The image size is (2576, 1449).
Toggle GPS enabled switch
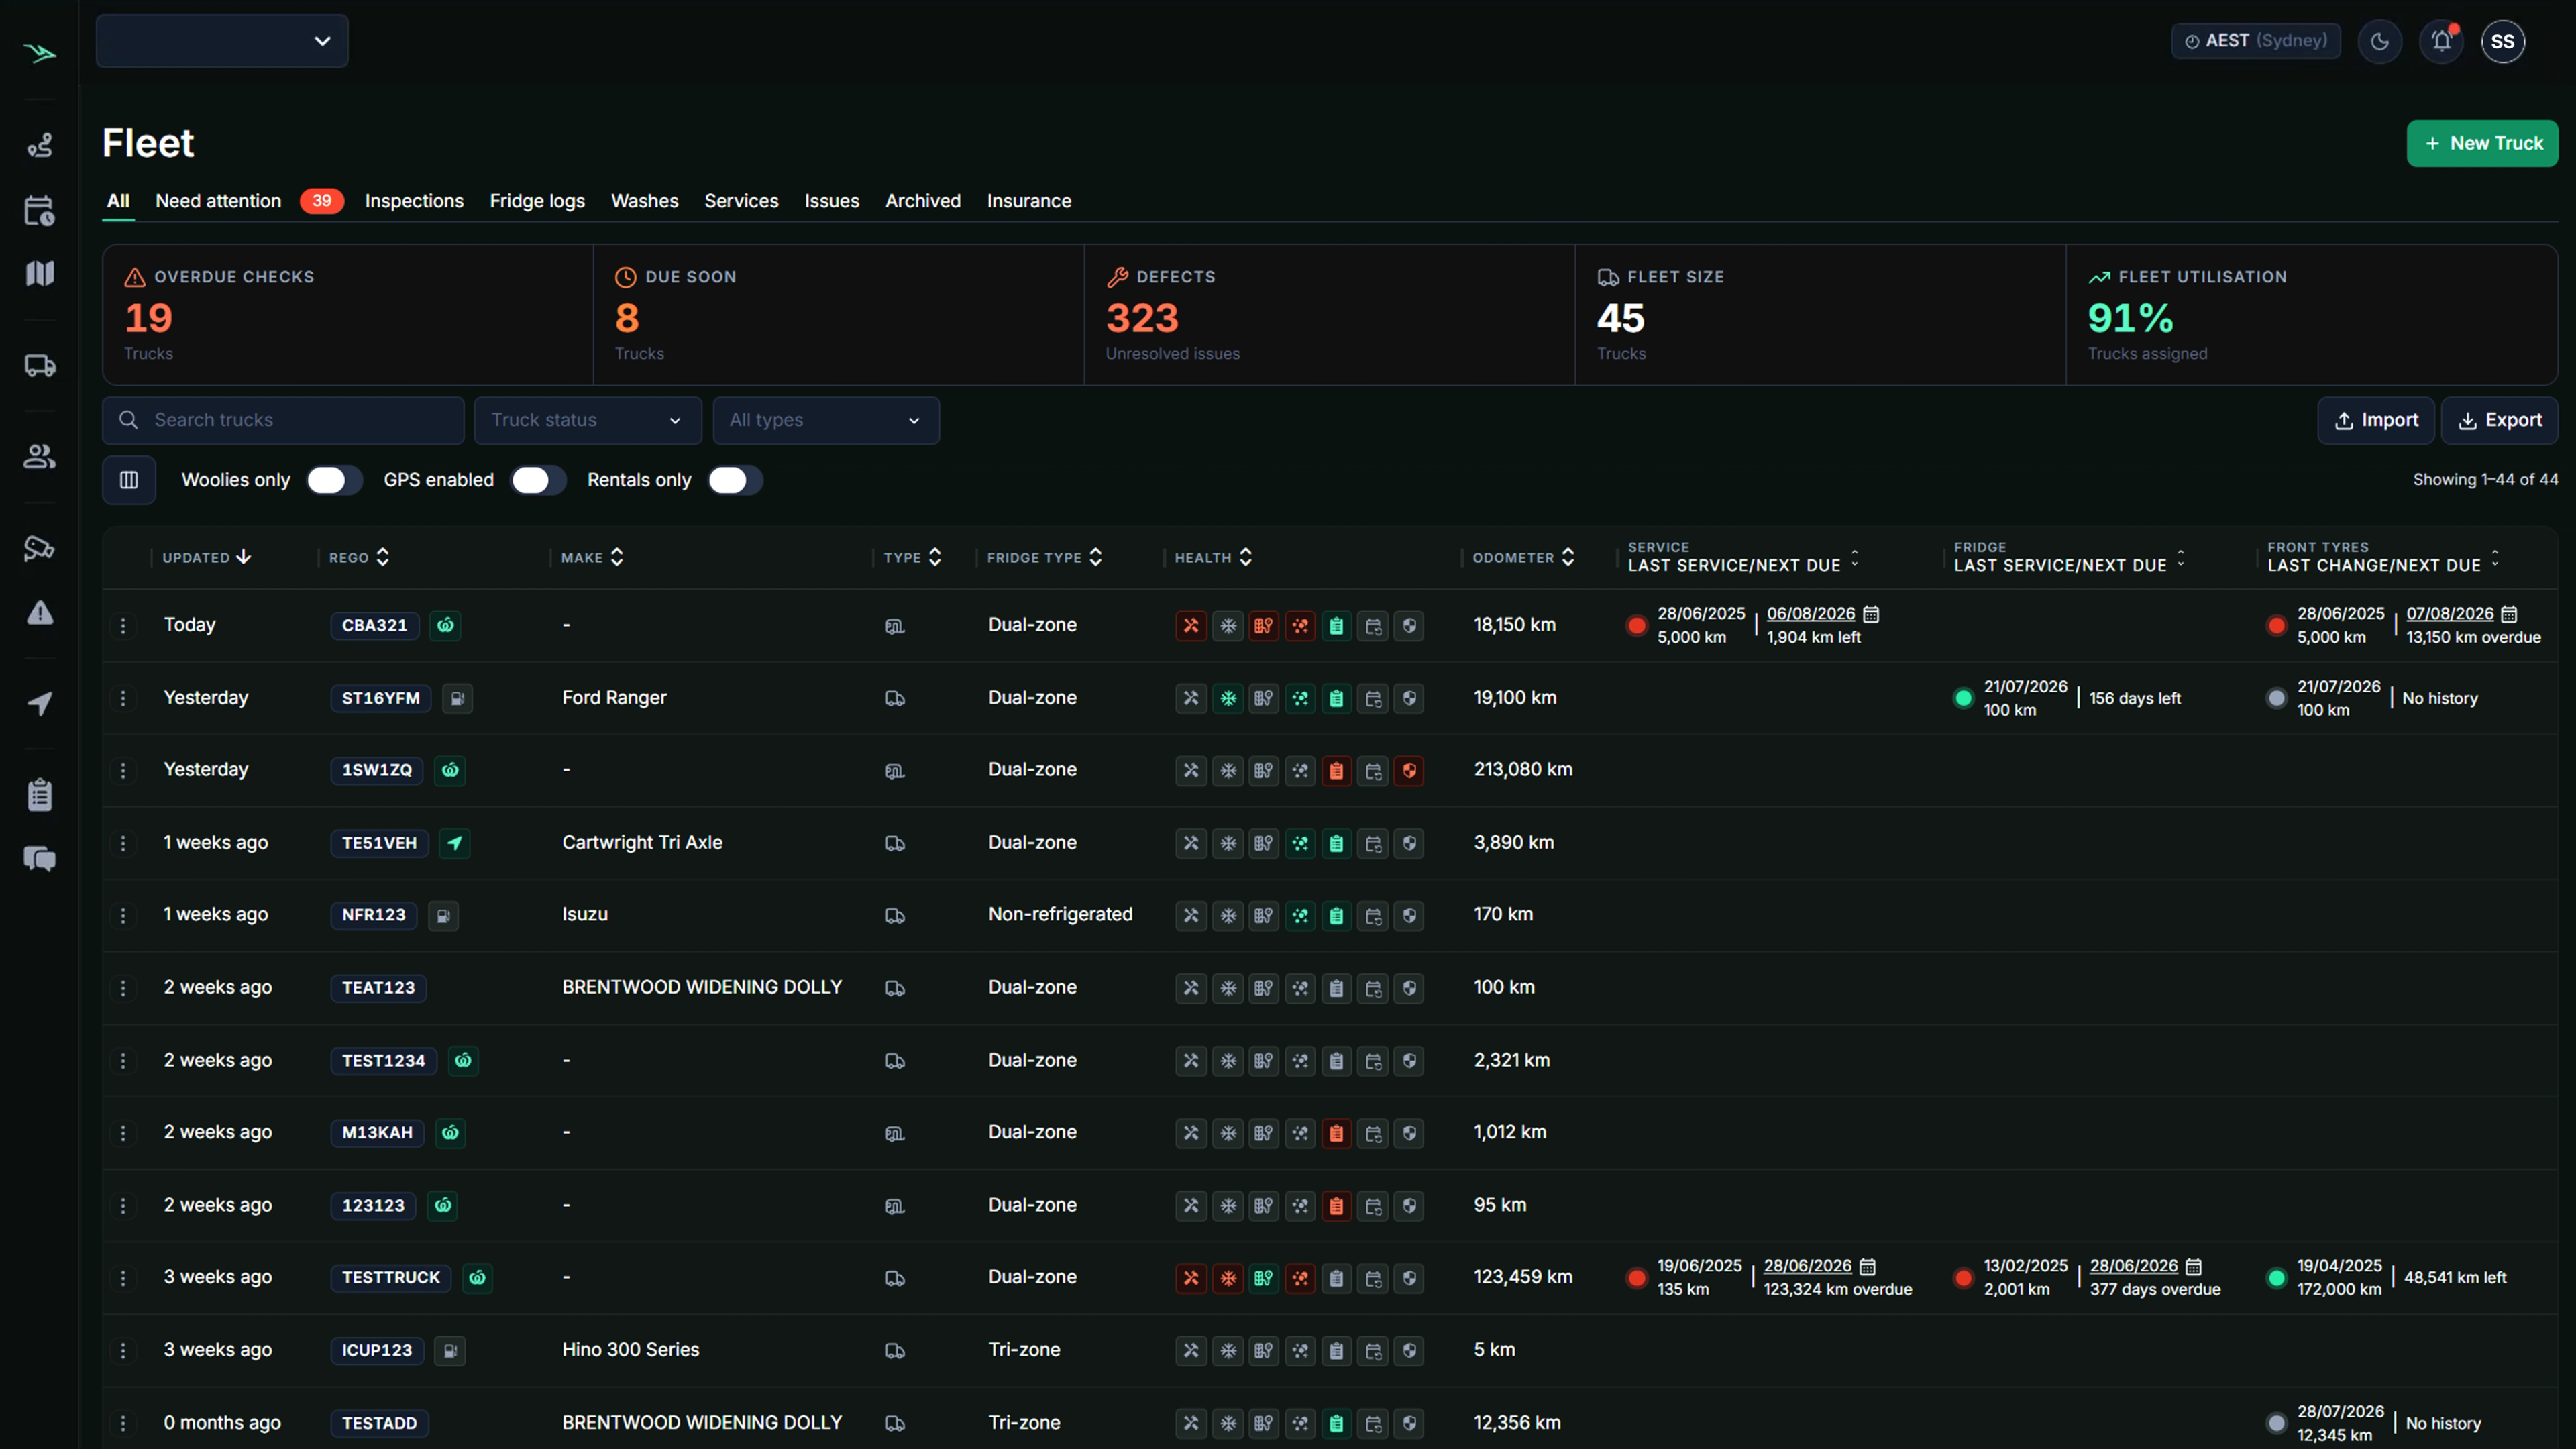pos(538,480)
